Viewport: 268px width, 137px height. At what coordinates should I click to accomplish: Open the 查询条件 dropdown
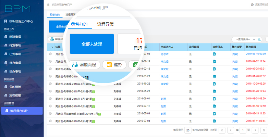[243, 39]
